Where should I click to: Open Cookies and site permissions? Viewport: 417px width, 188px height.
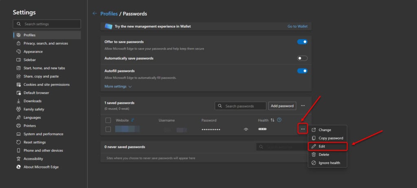tap(47, 85)
